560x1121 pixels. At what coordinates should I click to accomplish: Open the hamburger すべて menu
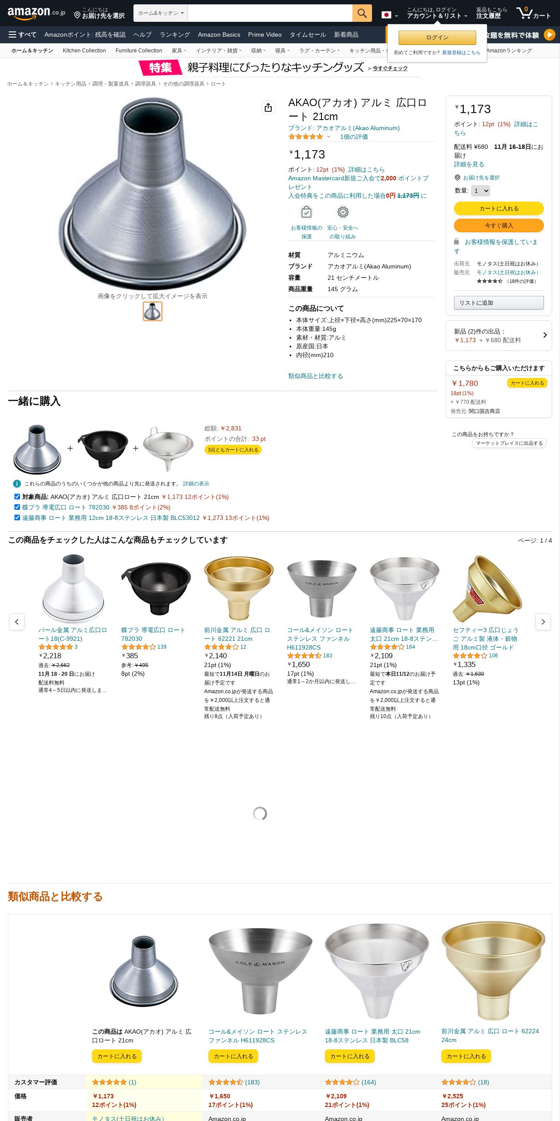coord(22,34)
